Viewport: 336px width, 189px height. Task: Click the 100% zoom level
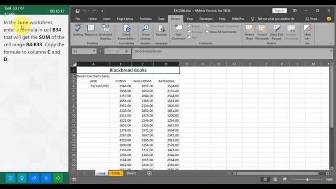coord(329,180)
